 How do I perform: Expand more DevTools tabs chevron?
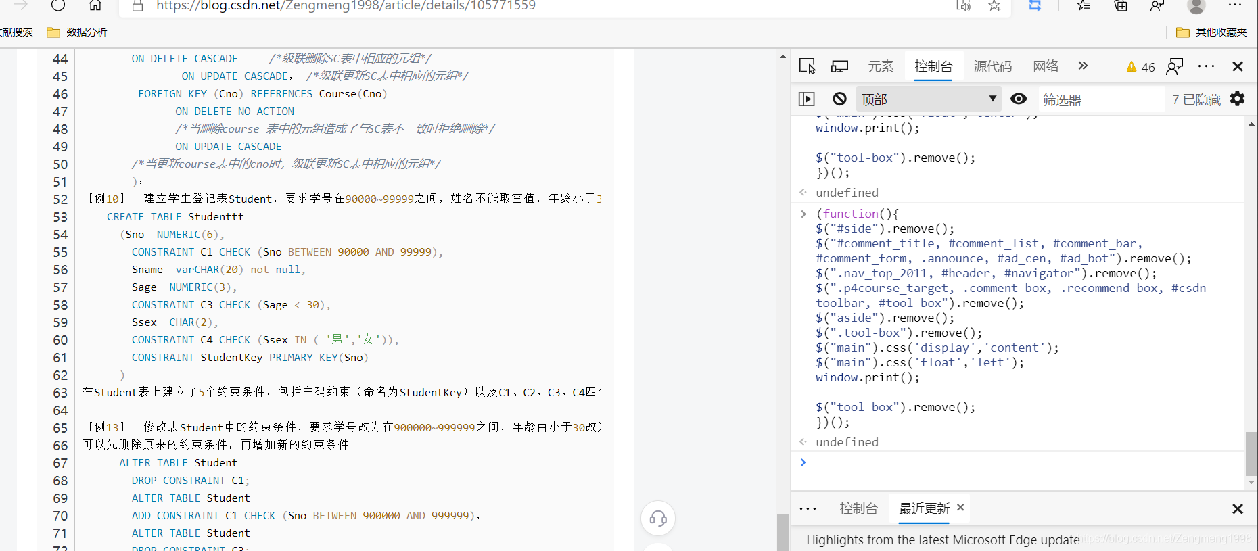click(x=1083, y=66)
